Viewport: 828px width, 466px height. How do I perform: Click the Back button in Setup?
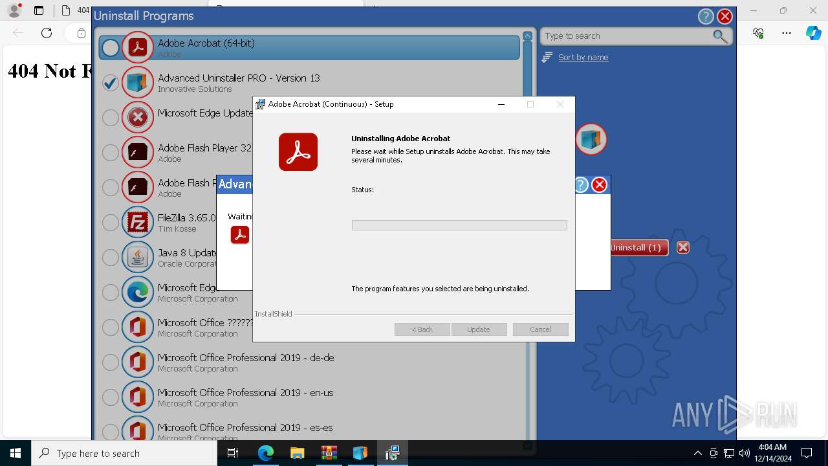coord(422,329)
